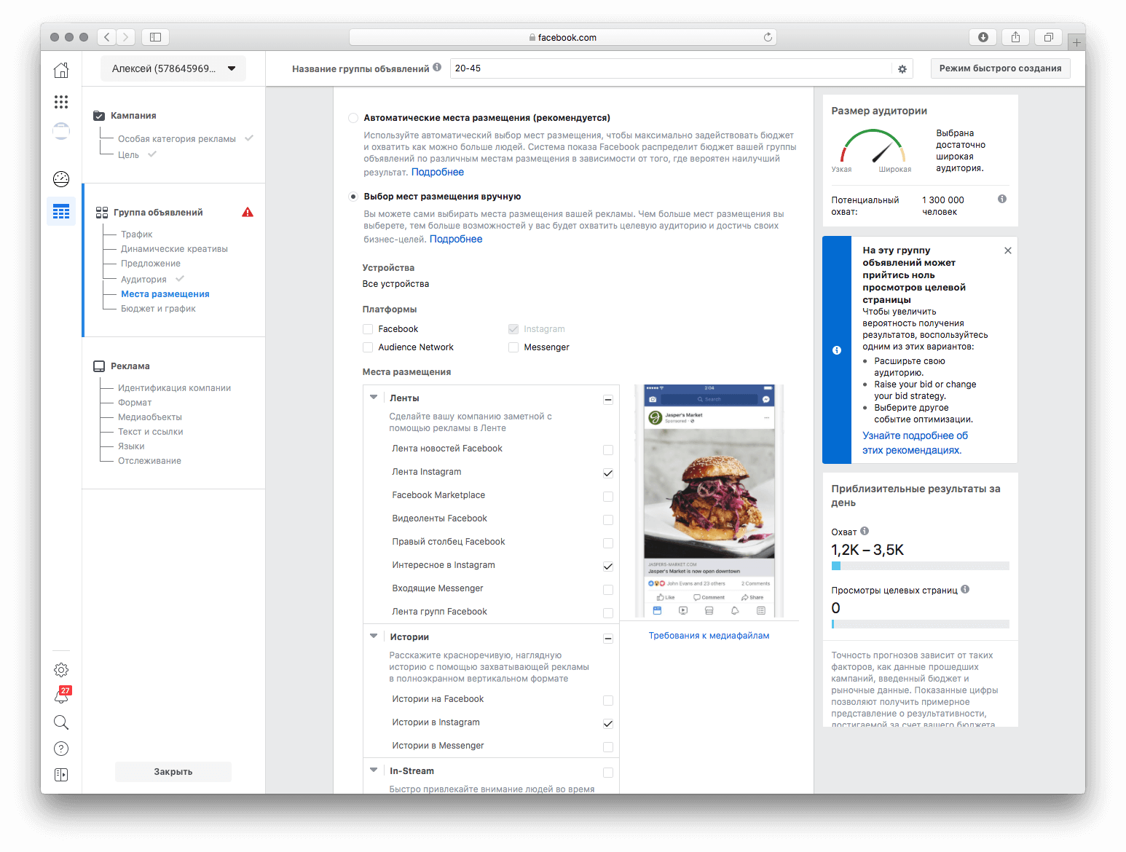This screenshot has height=852, width=1126.
Task: Open the nine-dot apps menu icon
Action: (x=61, y=102)
